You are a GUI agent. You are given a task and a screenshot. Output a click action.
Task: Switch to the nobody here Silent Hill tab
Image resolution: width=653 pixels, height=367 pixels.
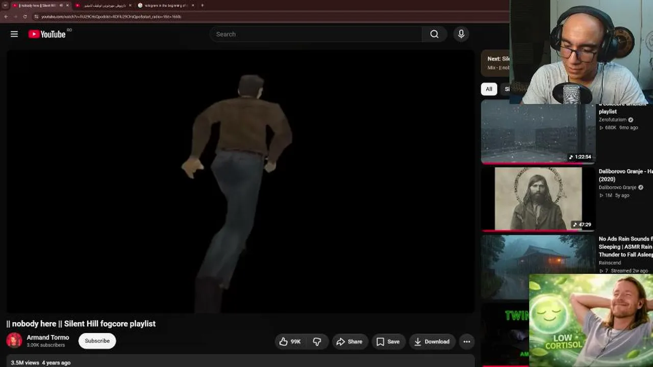[41, 5]
